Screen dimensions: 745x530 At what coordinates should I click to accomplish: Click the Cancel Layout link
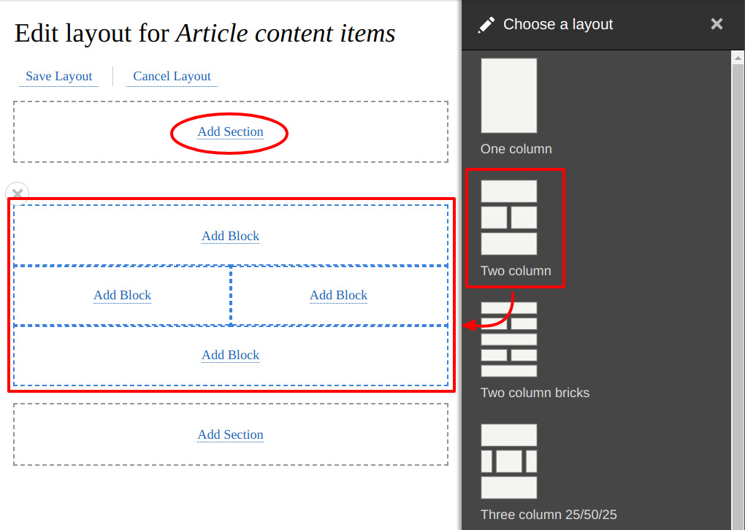click(x=172, y=76)
